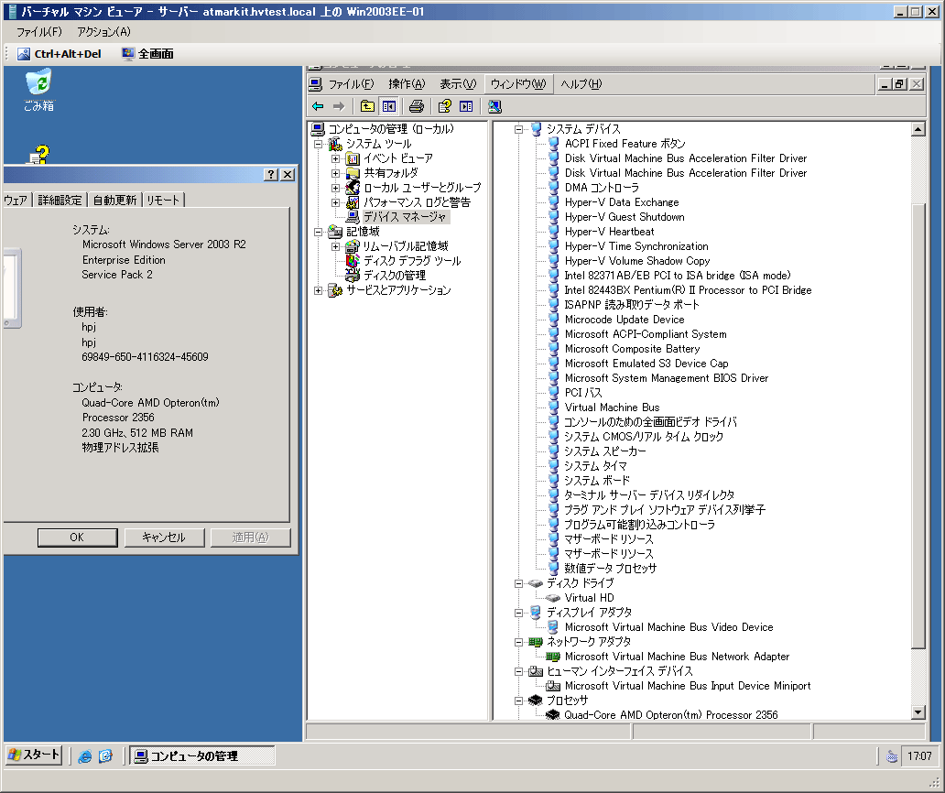Screen dimensions: 945x793
Task: Switch to the 自動更新 tab
Action: (114, 200)
